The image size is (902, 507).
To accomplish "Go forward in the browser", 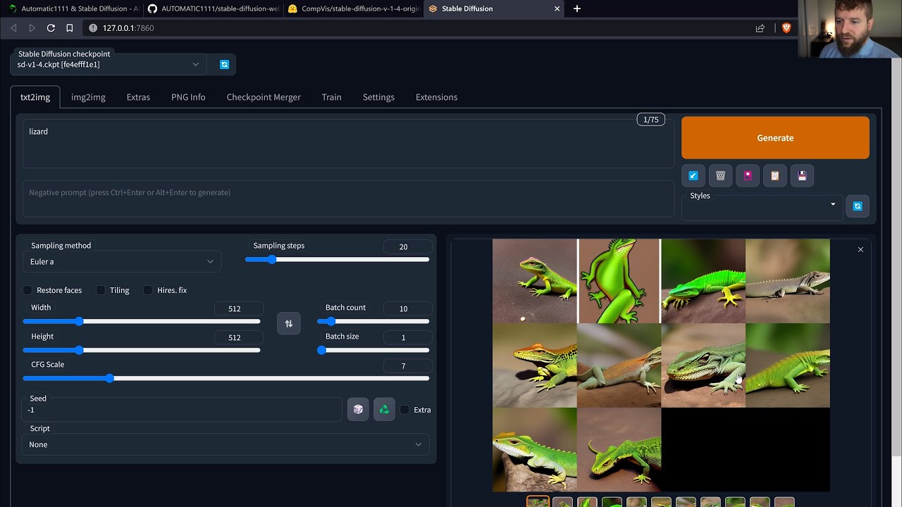I will pos(32,28).
